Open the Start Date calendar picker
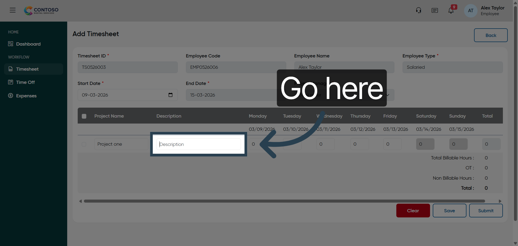Screen dimensions: 518x246 170,95
